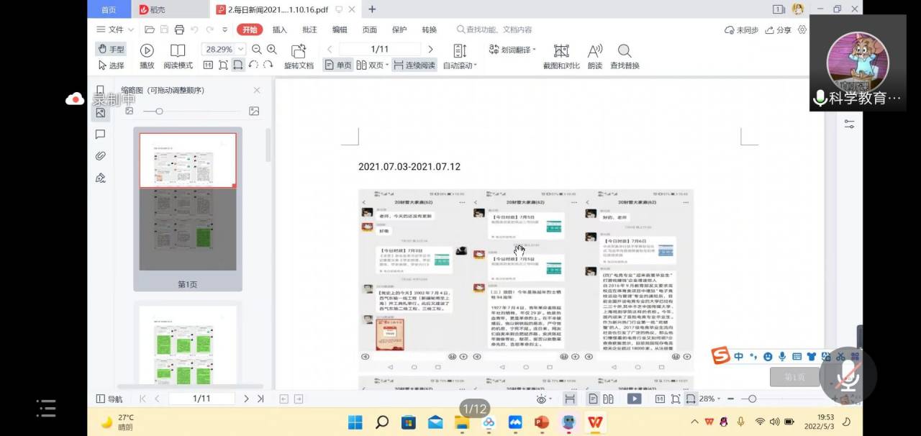The height and width of the screenshot is (436, 921).
Task: Click the 导航 navigation button
Action: [109, 399]
